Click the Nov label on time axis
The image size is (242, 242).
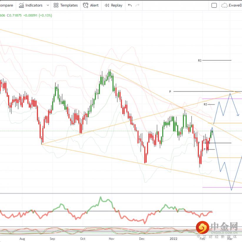pyautogui.click(x=111, y=238)
